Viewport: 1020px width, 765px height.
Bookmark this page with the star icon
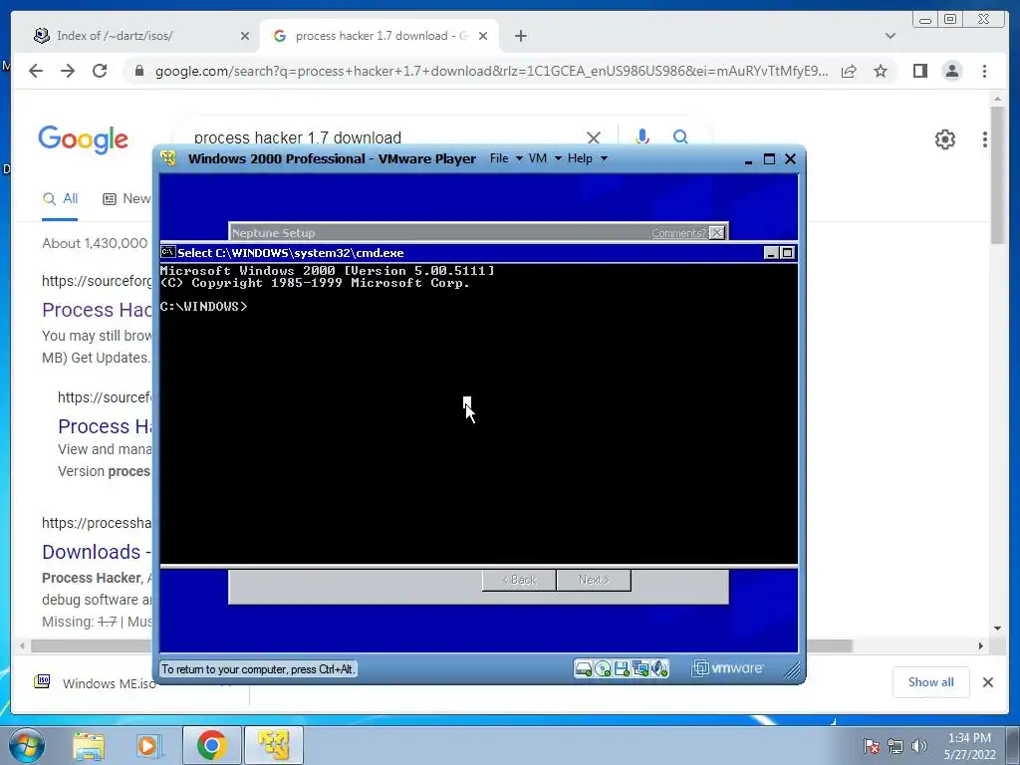click(881, 71)
